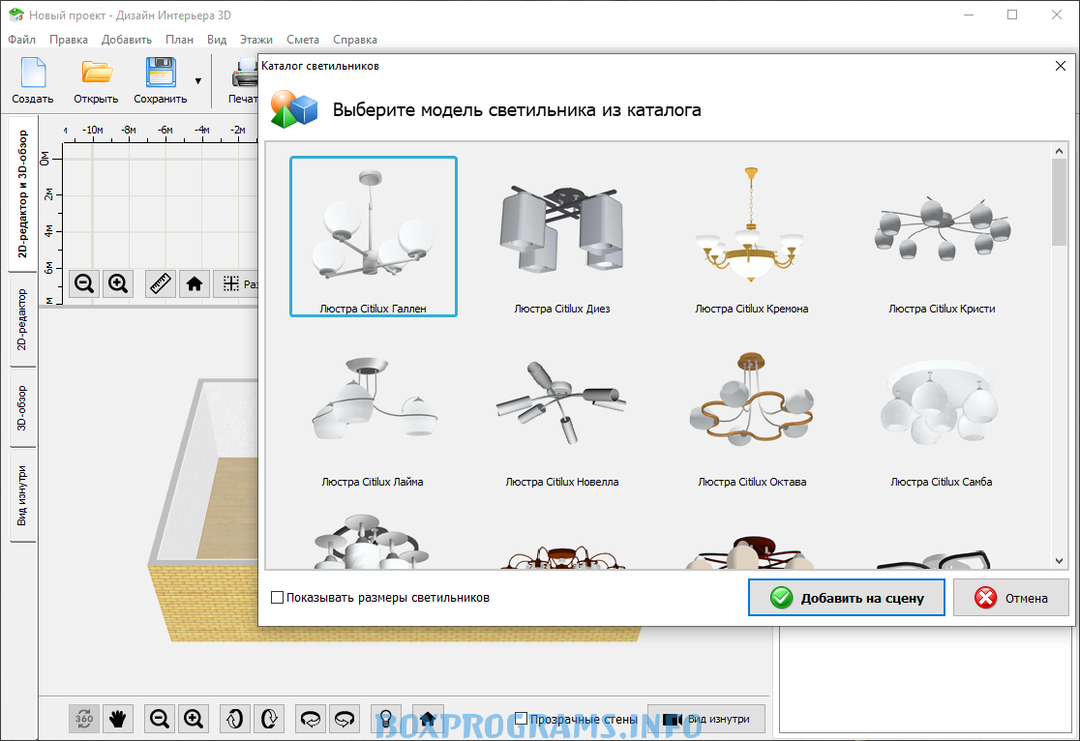
Task: Click the home reset icon beside the lightbulb
Action: (427, 719)
